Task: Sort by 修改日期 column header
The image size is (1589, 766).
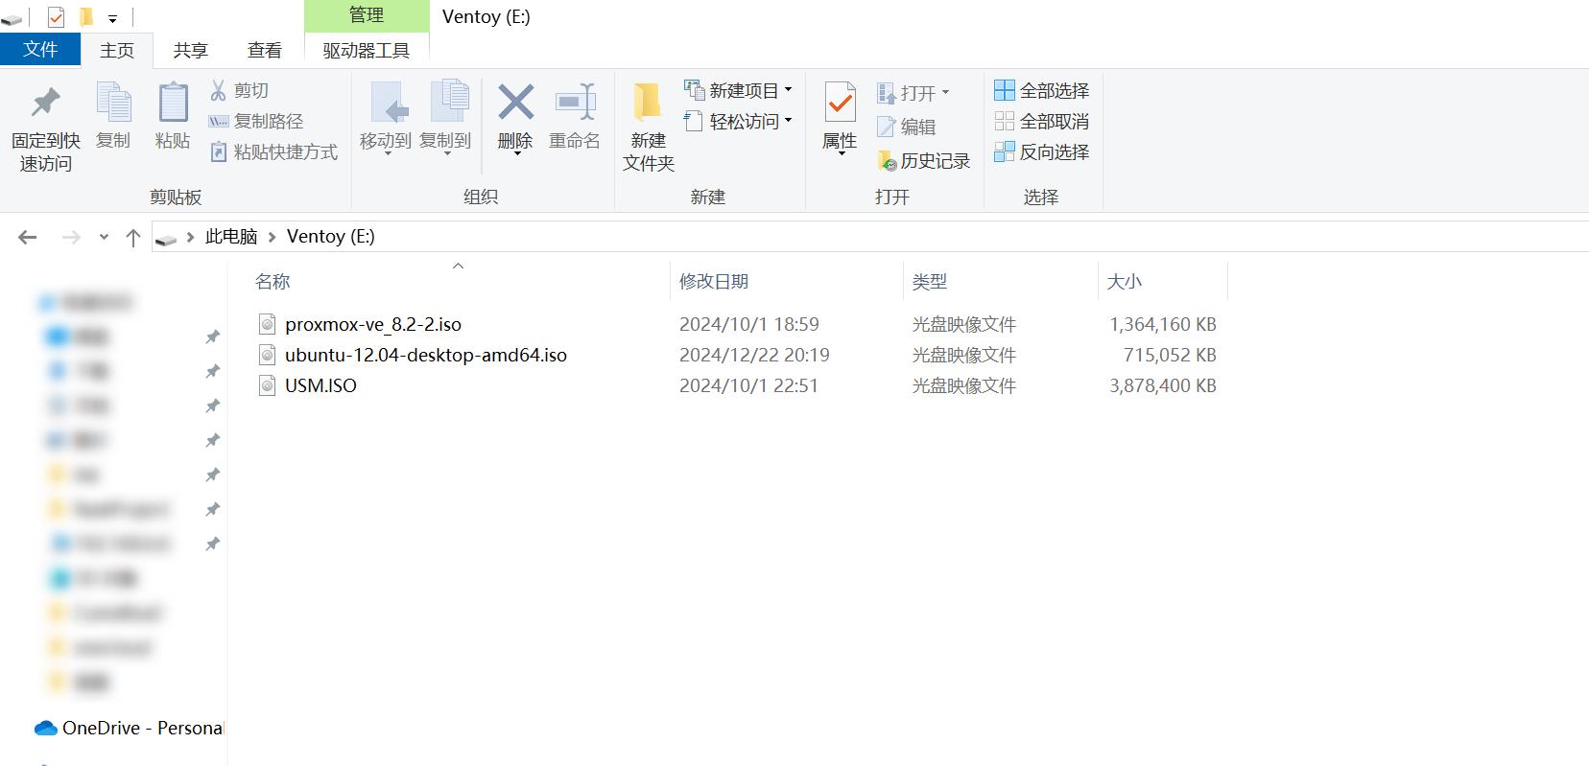Action: [x=714, y=281]
